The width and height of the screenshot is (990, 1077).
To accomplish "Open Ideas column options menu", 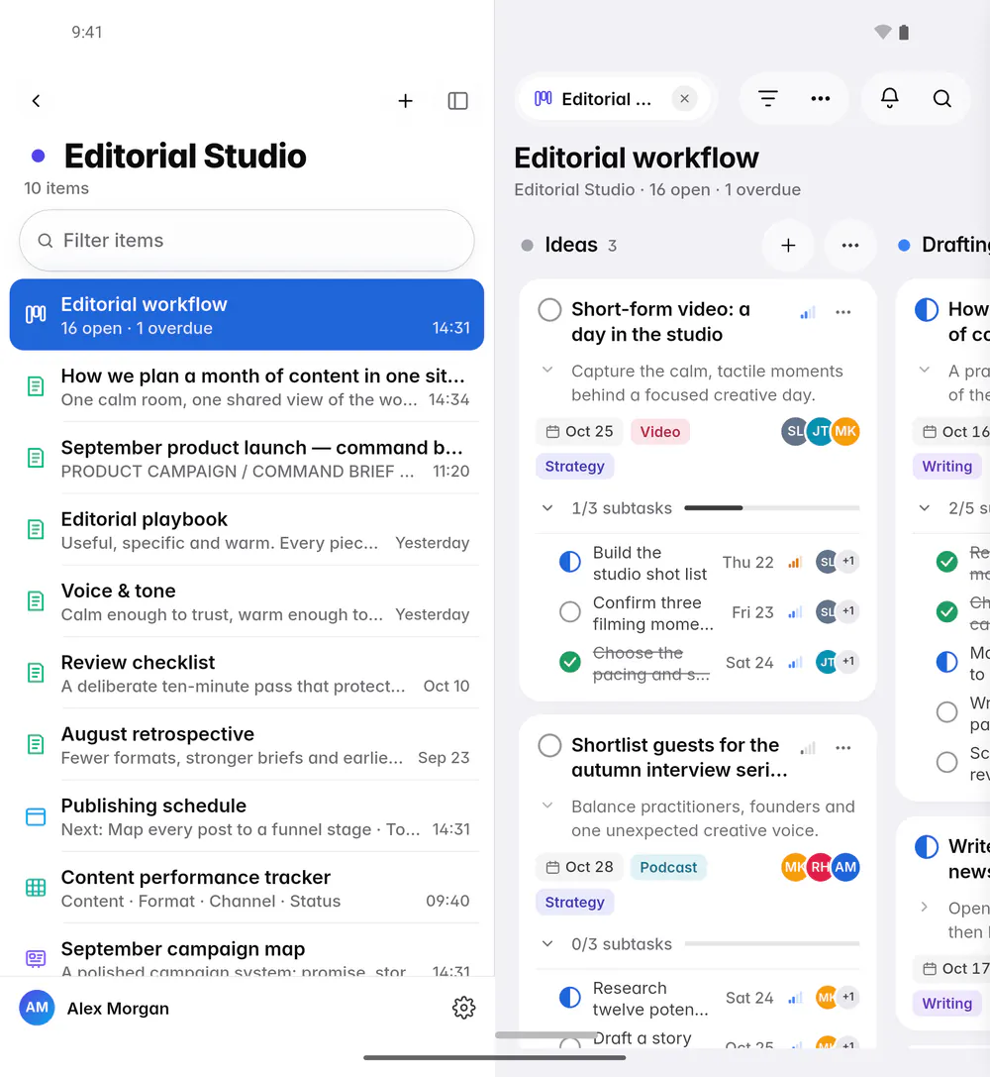I will coord(850,245).
